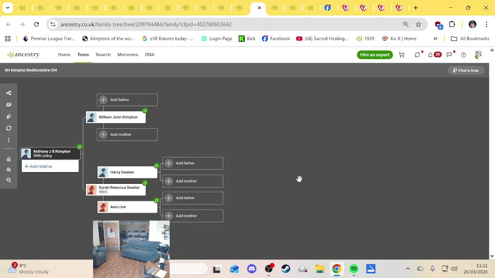Open Discord from the taskbar
Screen dimensions: 495x278
252,269
